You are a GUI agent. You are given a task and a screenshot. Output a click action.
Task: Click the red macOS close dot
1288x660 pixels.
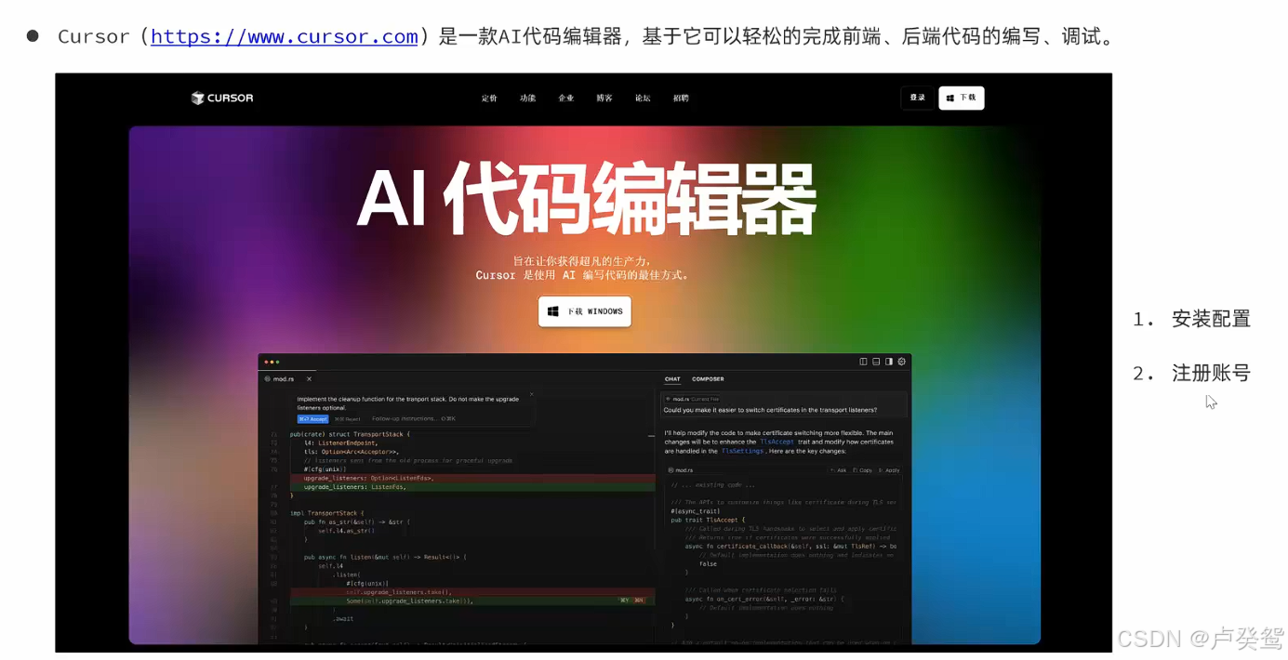266,362
